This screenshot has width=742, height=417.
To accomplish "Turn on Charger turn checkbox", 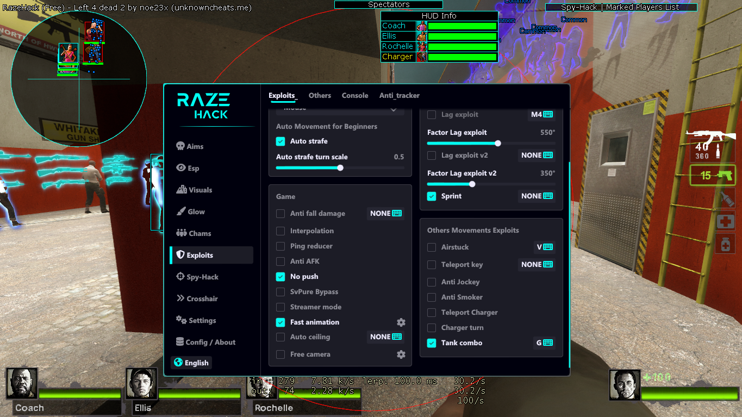I will [x=432, y=328].
